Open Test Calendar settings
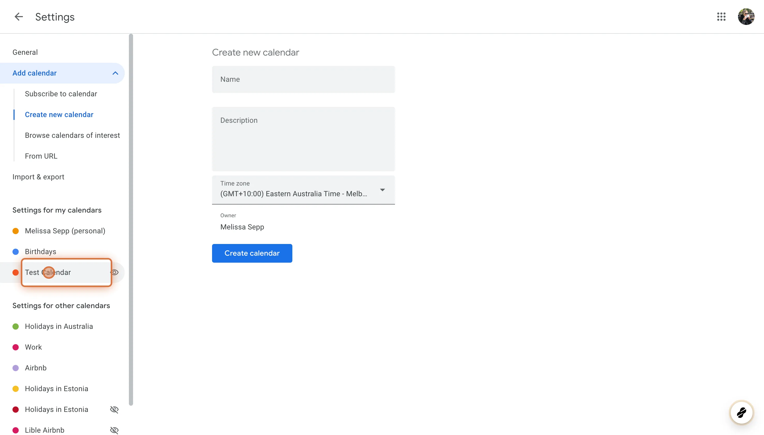This screenshot has width=764, height=435. coord(48,273)
